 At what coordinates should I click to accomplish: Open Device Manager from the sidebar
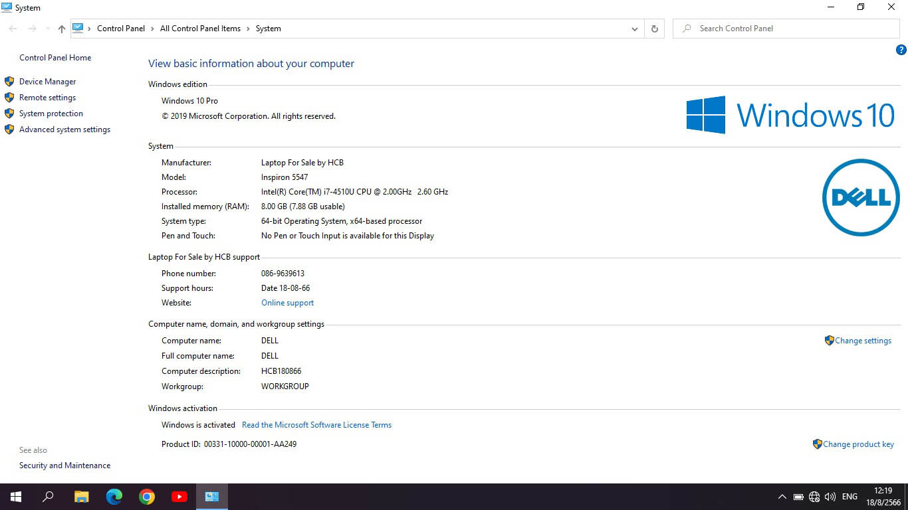pos(47,82)
